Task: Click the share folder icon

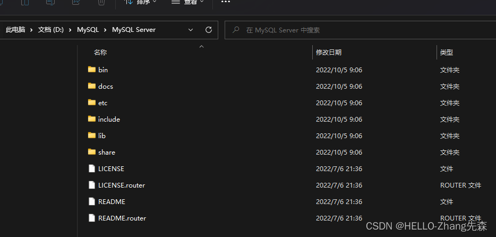Action: pos(92,151)
